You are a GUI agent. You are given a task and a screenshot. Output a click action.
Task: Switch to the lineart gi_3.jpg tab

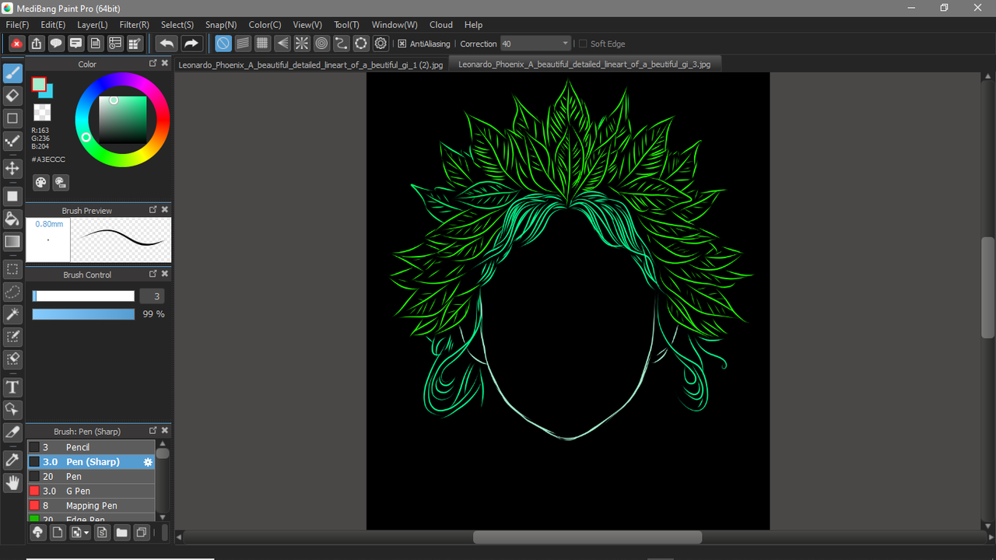(584, 65)
